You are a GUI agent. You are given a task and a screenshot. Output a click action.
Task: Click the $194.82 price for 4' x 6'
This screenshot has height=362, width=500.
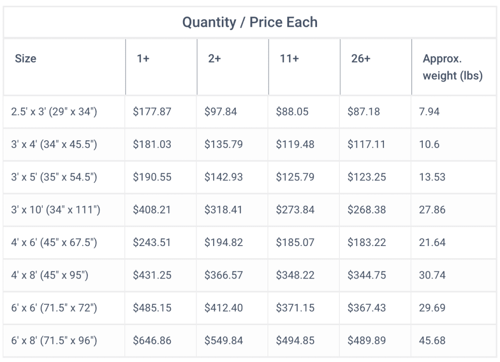(x=223, y=243)
